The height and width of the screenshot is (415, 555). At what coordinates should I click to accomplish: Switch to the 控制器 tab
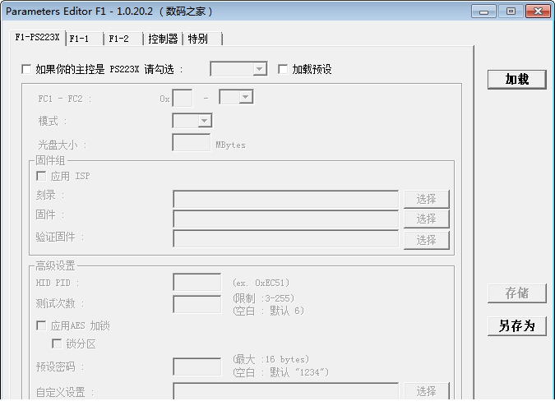tap(163, 39)
